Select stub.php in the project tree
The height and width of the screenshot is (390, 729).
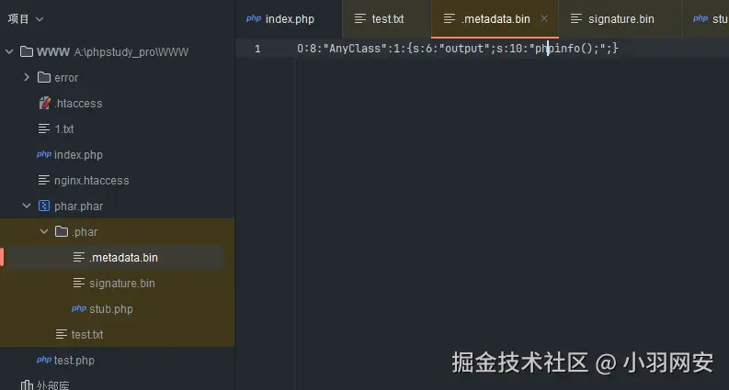click(x=111, y=309)
